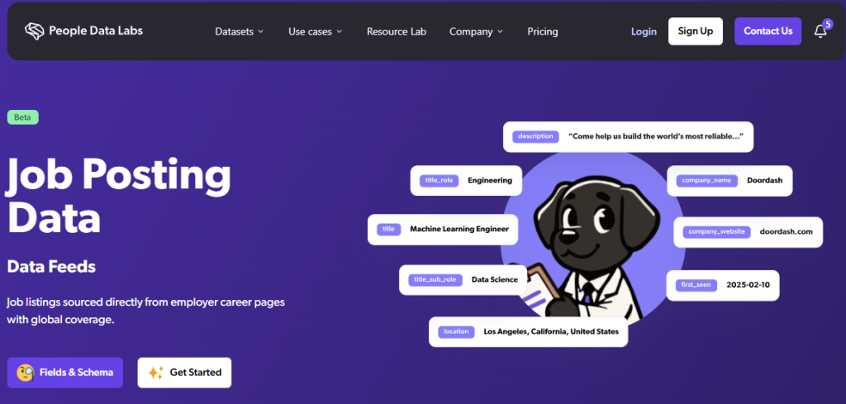Go to Resource Lab page

[397, 31]
